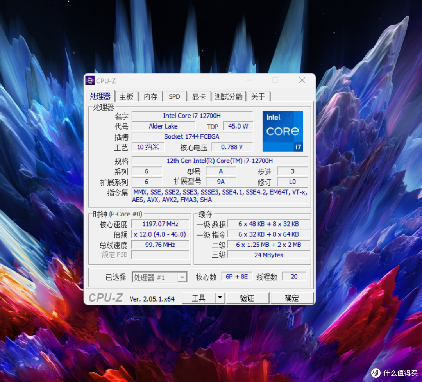Click the 确定 button
Image resolution: width=422 pixels, height=382 pixels.
point(292,298)
